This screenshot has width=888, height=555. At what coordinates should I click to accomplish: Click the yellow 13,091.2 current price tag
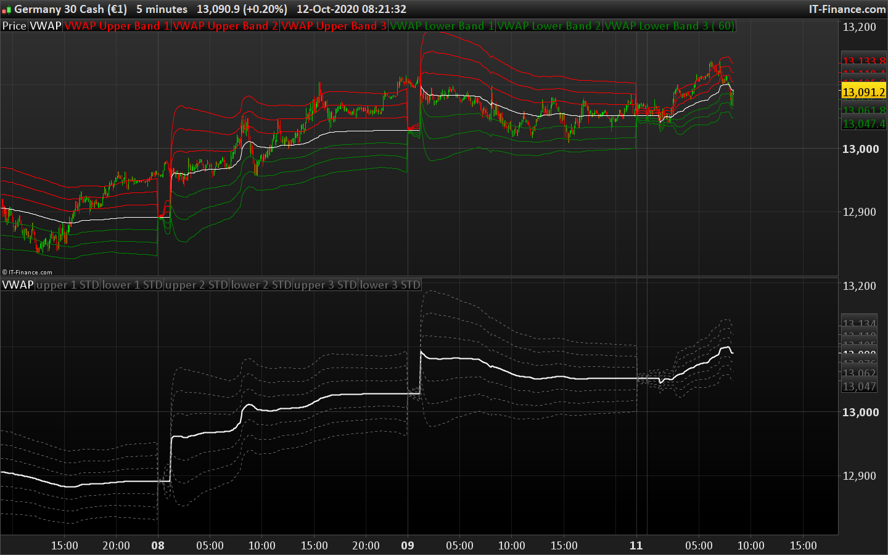tap(863, 92)
